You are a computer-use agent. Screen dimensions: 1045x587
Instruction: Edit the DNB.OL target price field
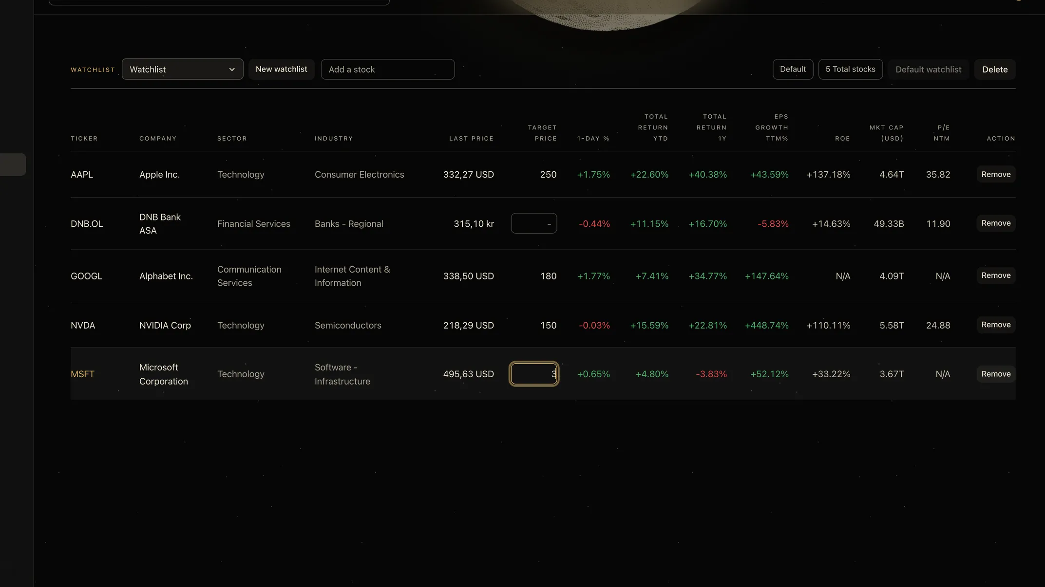(x=534, y=223)
